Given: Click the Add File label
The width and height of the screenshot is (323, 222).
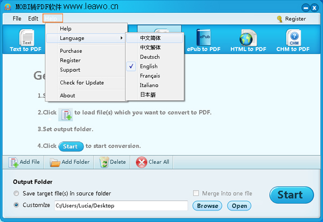Looking at the screenshot, I should 30,162.
